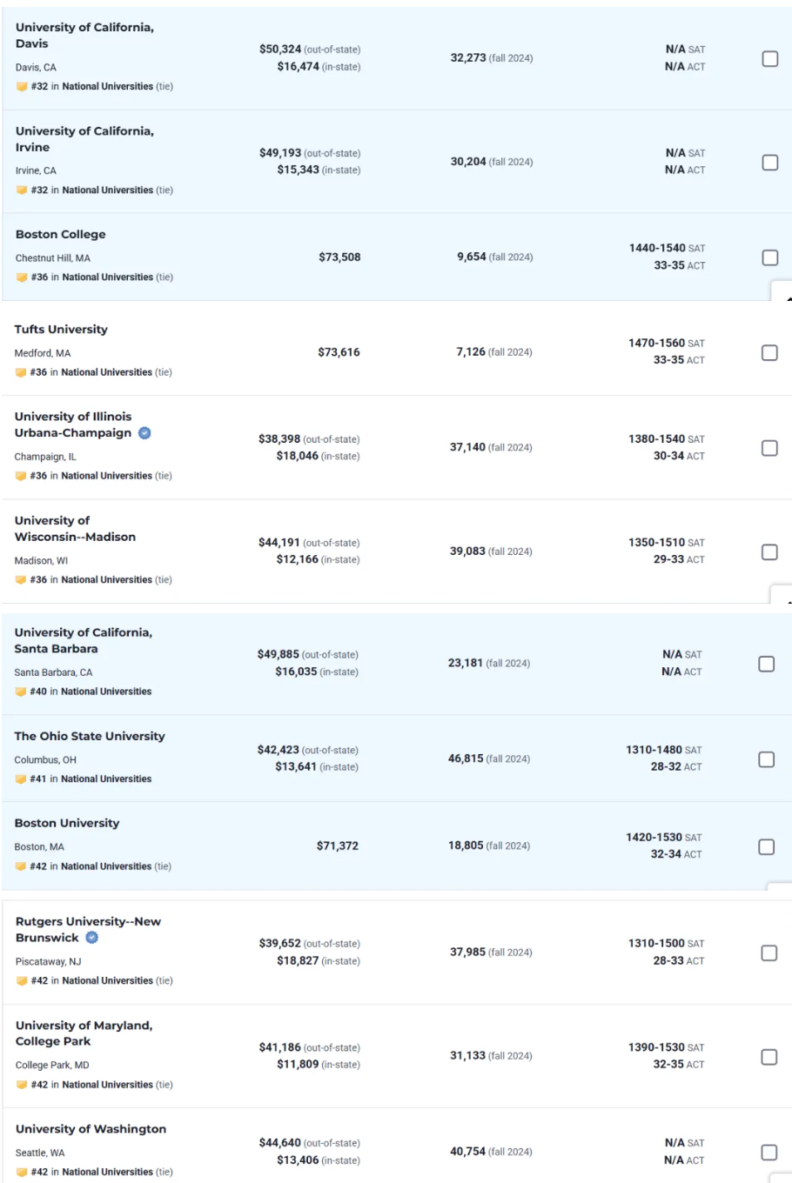Open The Ohio State University link

[x=90, y=737]
